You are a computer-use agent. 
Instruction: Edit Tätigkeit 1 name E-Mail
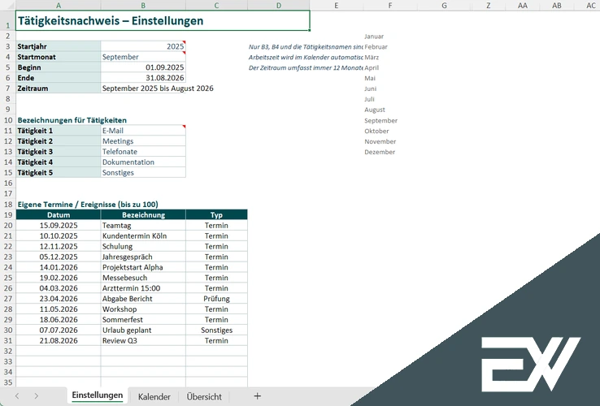pyautogui.click(x=143, y=131)
